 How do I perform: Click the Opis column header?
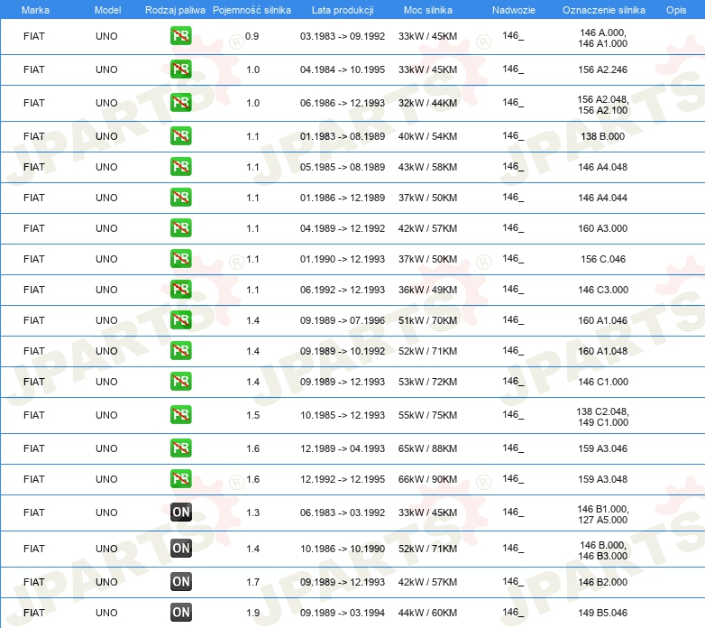pyautogui.click(x=675, y=9)
